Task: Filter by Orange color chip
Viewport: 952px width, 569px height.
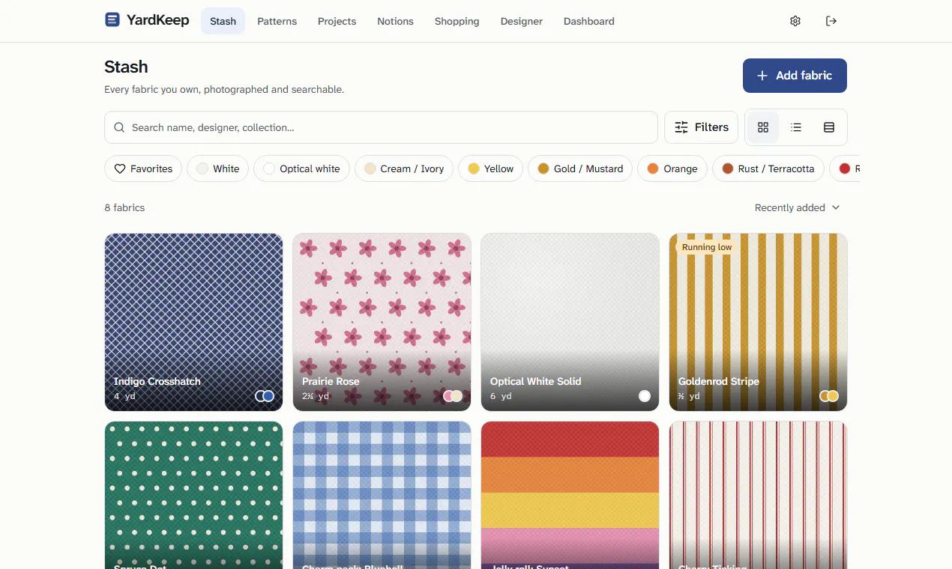Action: click(x=672, y=168)
